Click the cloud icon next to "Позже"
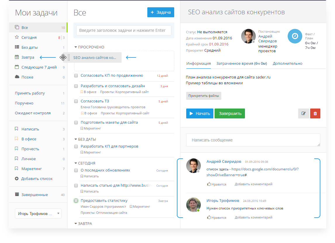 pyautogui.click(x=17, y=77)
